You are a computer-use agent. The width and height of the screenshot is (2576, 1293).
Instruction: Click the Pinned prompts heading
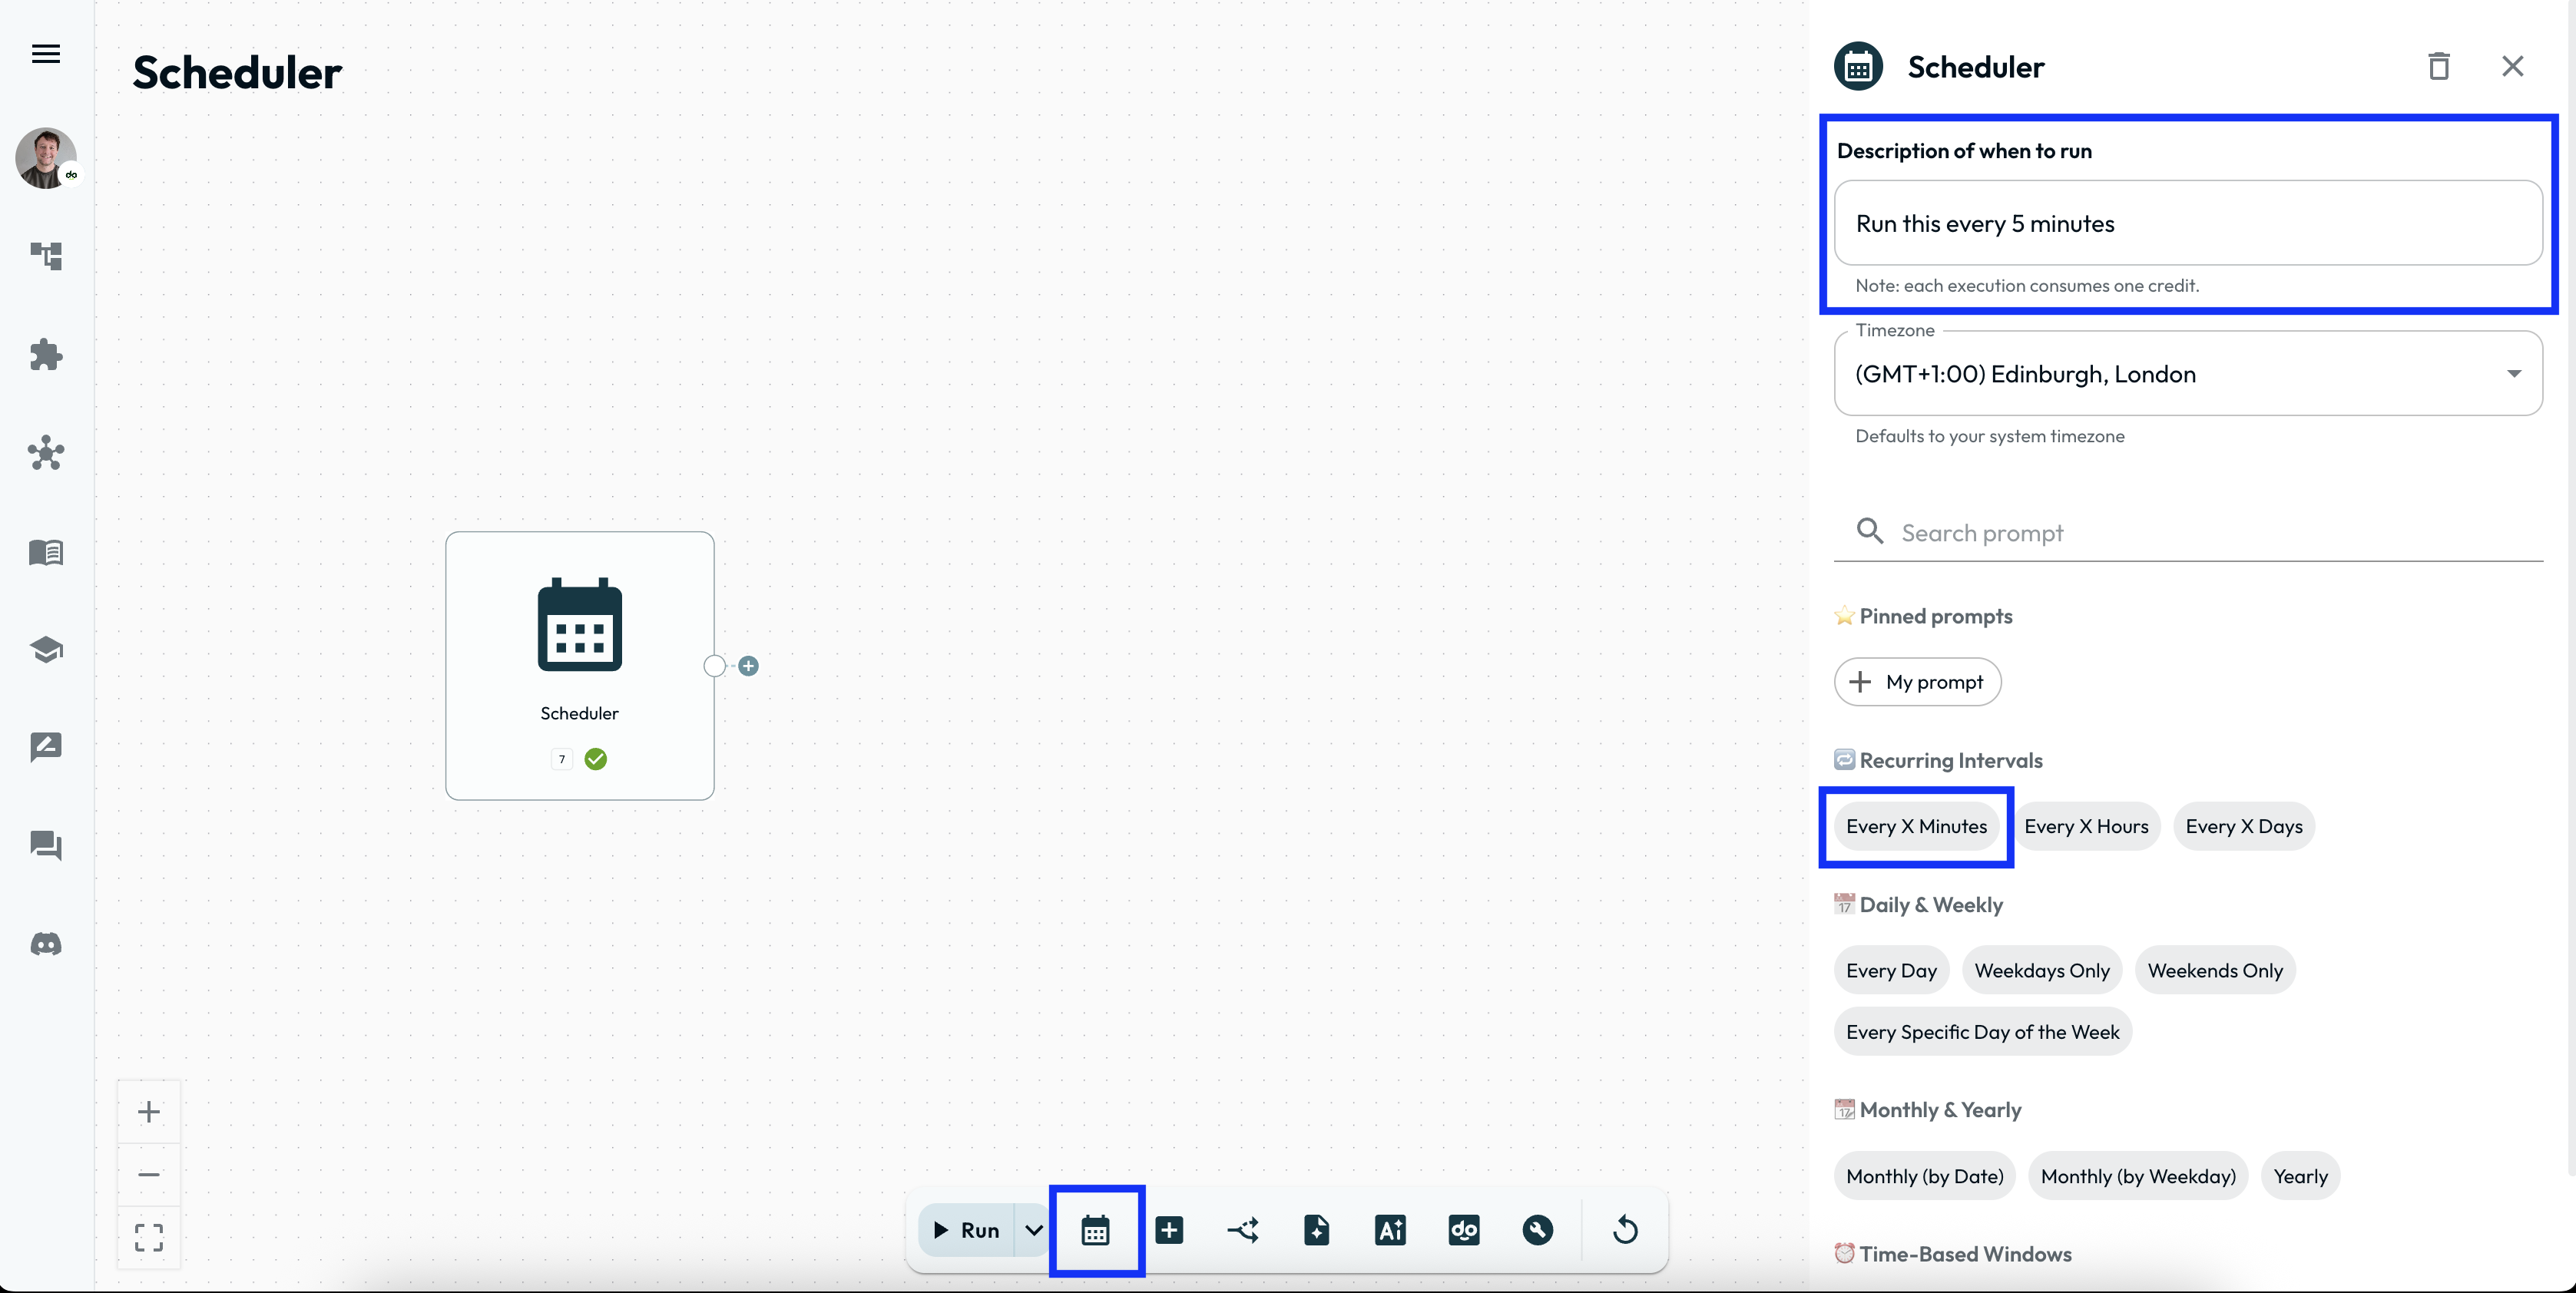coord(1935,616)
